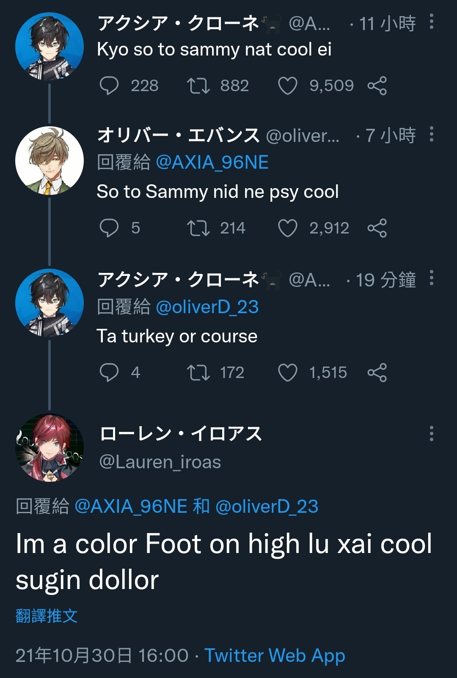Open the Twitter Web App source link

pos(275,656)
